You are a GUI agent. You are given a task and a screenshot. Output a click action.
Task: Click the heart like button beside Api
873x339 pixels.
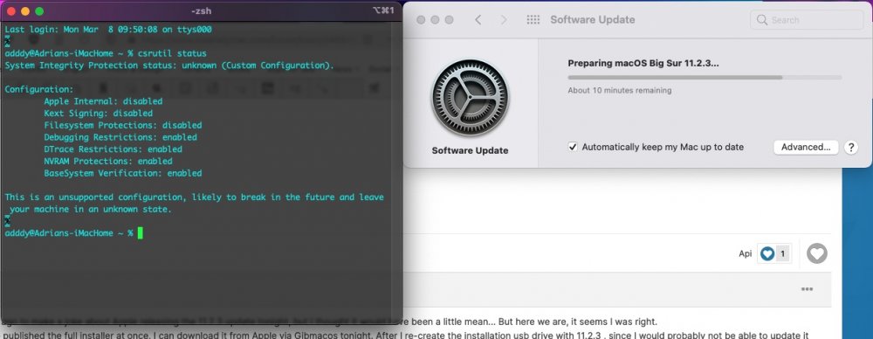coord(767,253)
